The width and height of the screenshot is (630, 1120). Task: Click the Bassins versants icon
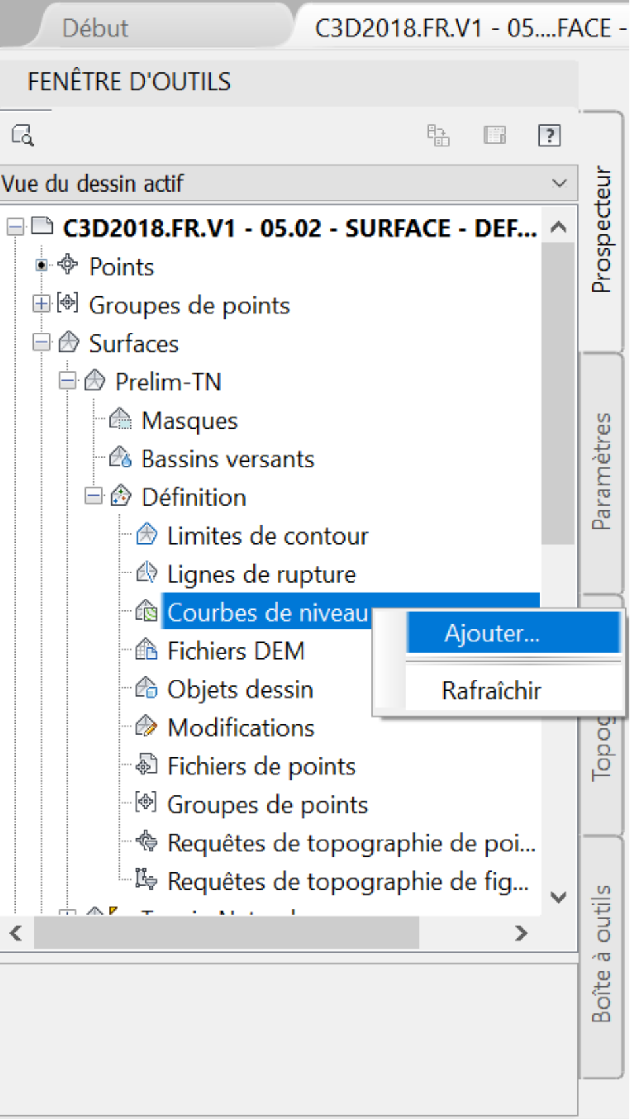(120, 458)
